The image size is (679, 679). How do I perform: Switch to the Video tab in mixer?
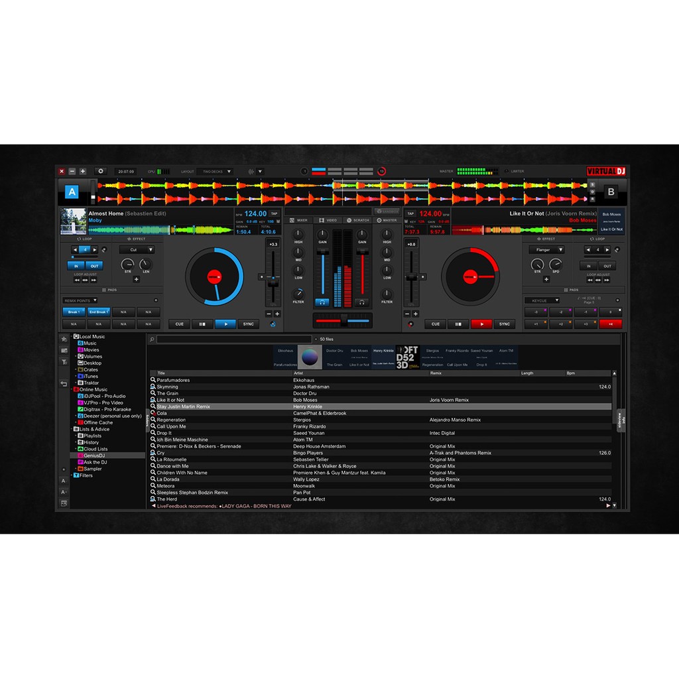[329, 220]
